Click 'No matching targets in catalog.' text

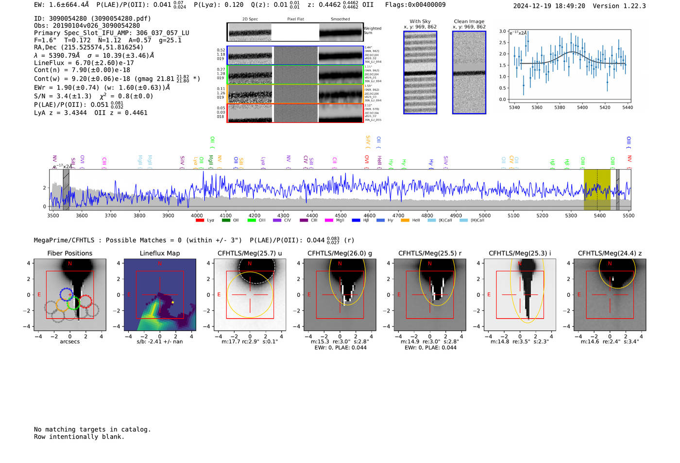click(92, 429)
